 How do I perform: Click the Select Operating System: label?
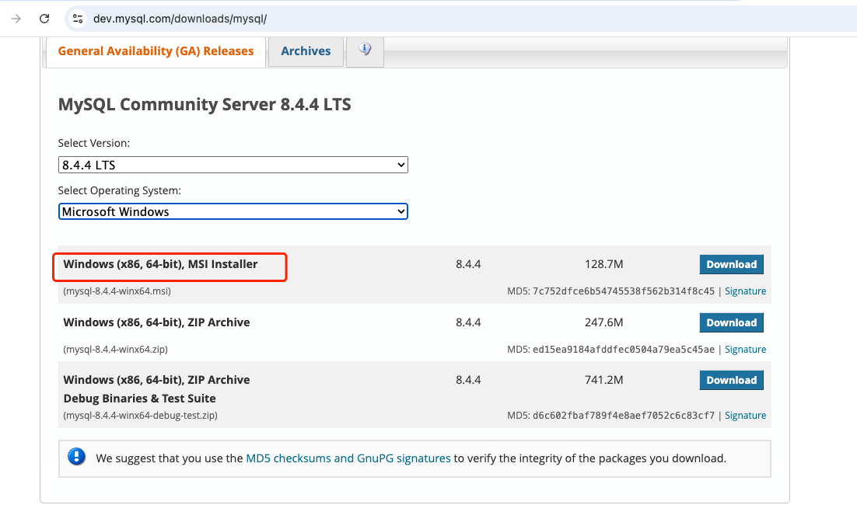[x=119, y=190]
